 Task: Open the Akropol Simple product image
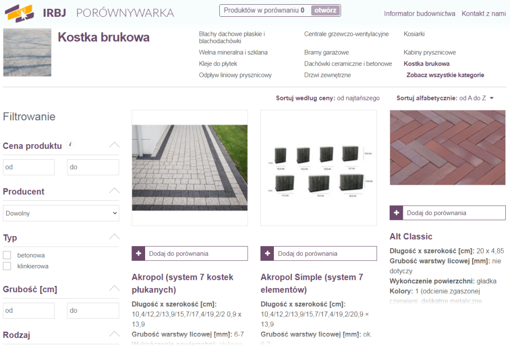pos(318,168)
